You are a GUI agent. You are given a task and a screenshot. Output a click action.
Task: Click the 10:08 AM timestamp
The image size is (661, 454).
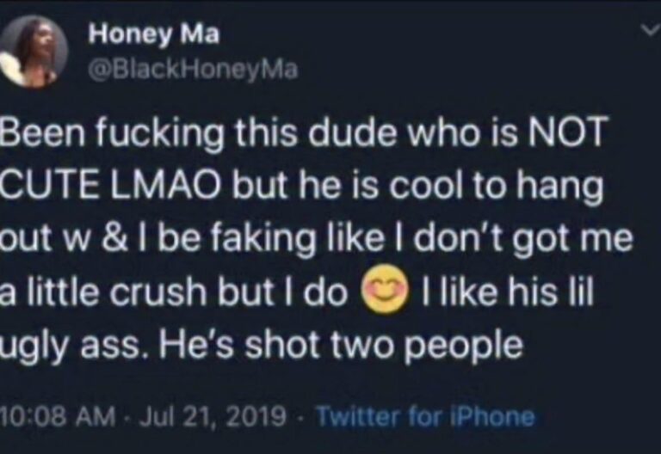coord(57,417)
